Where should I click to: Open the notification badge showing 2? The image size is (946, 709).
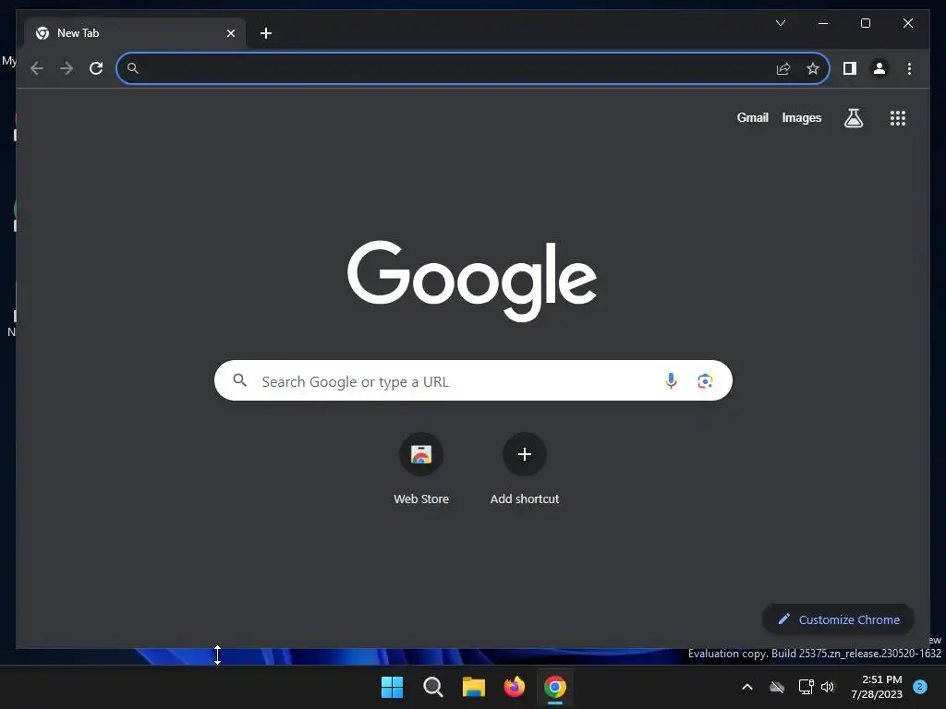point(920,687)
